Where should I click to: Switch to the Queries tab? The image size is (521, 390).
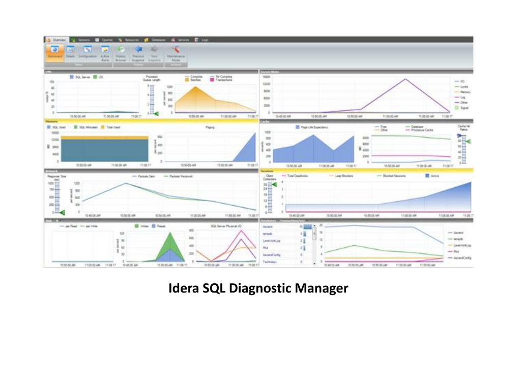coord(104,40)
